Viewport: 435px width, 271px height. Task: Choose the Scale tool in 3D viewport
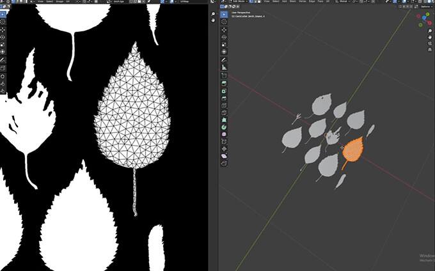pyautogui.click(x=225, y=45)
